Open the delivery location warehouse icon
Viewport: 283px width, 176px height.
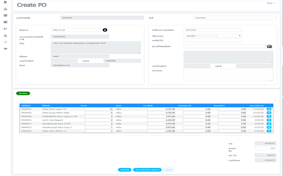coord(269,46)
